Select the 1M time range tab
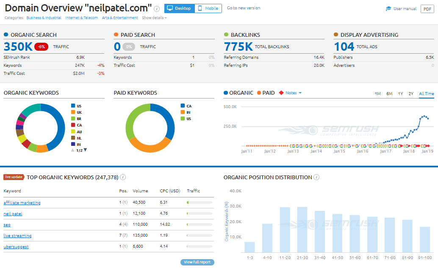The image size is (438, 268). tap(377, 94)
